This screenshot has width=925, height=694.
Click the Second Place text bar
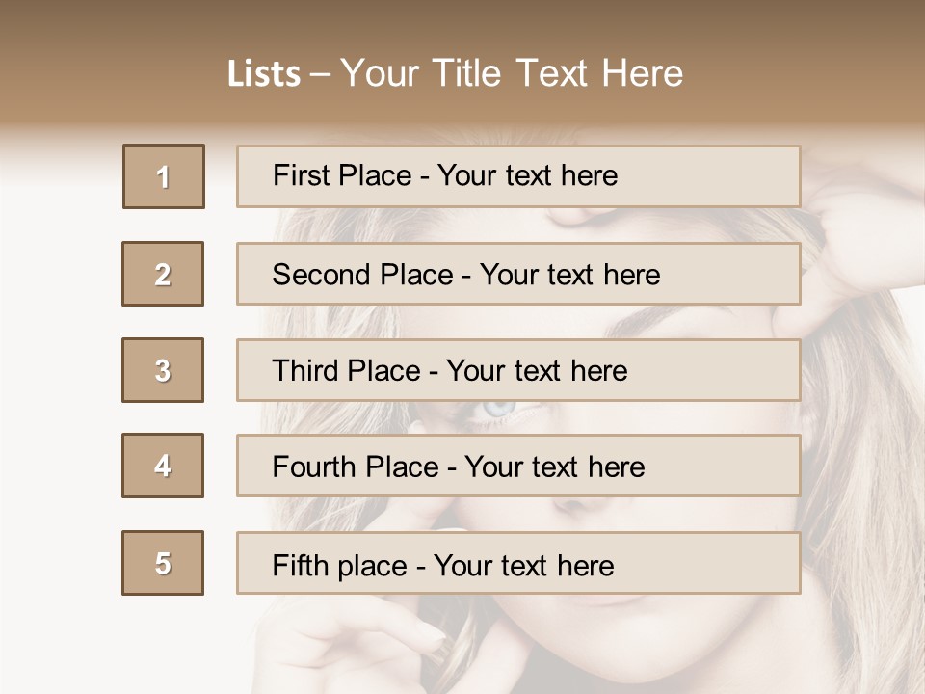(x=518, y=274)
